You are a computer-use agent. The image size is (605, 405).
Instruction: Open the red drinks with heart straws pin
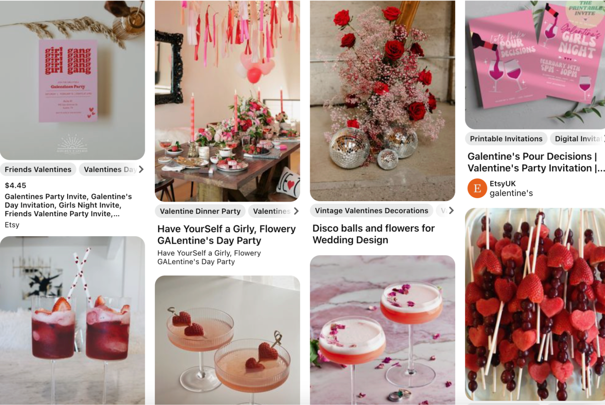73,321
